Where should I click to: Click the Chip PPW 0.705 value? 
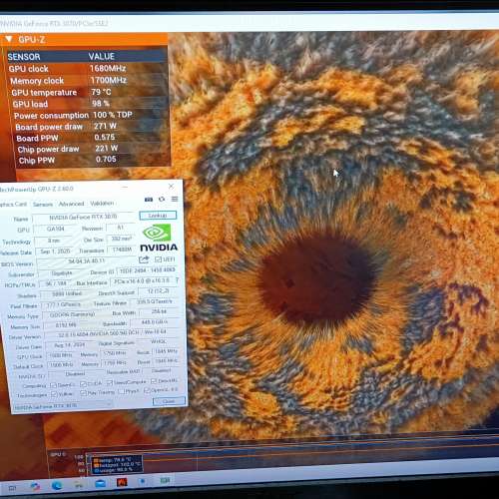pyautogui.click(x=106, y=159)
